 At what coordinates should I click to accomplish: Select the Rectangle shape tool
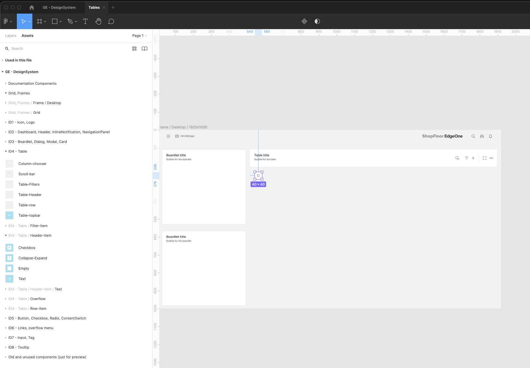tap(55, 21)
